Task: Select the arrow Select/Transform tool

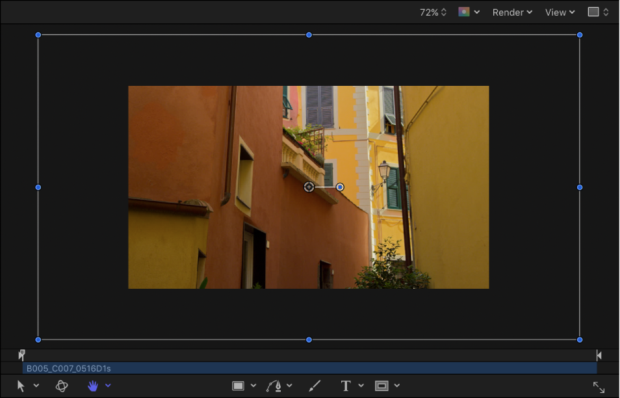Action: (x=22, y=385)
